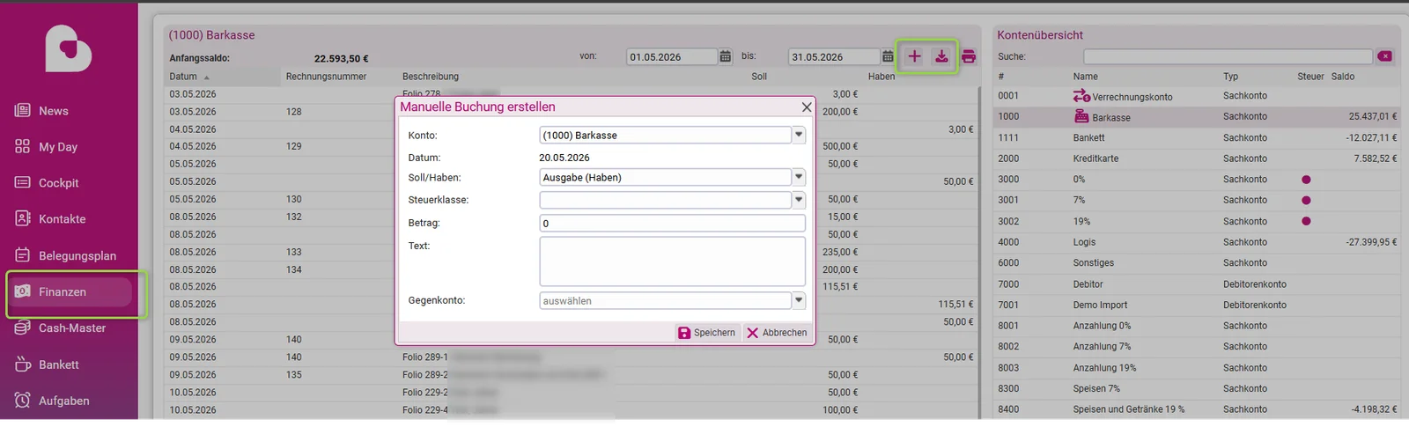Viewport: 1409px width, 427px height.
Task: Click booking row Folio 289-2
Action: pyautogui.click(x=572, y=375)
